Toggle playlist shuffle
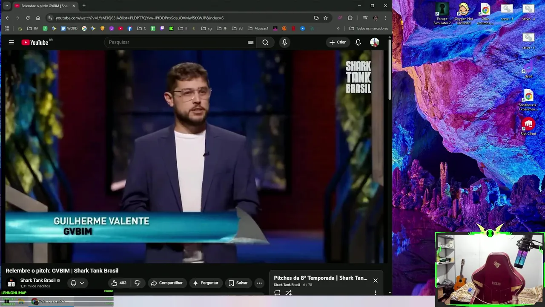 [x=288, y=293]
